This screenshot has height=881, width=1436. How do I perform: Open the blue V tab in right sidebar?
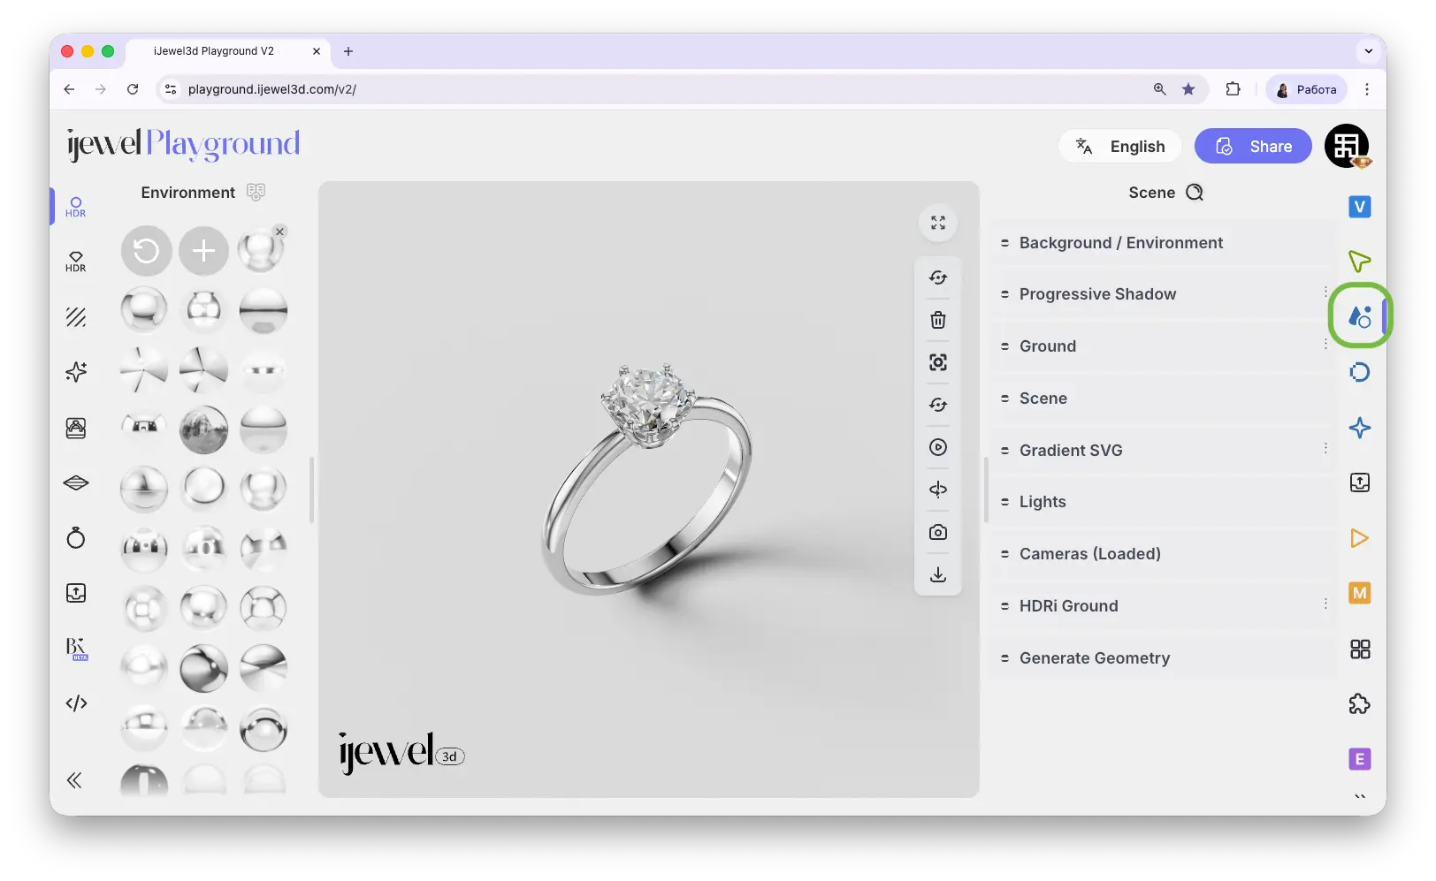click(x=1360, y=207)
